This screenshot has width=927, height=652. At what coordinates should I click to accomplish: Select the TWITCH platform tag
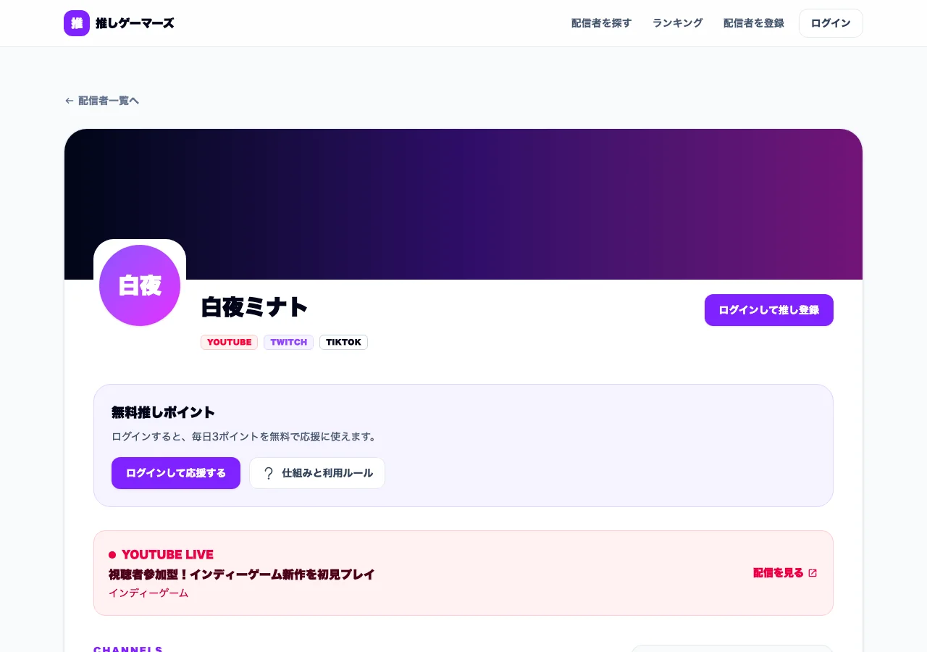288,342
